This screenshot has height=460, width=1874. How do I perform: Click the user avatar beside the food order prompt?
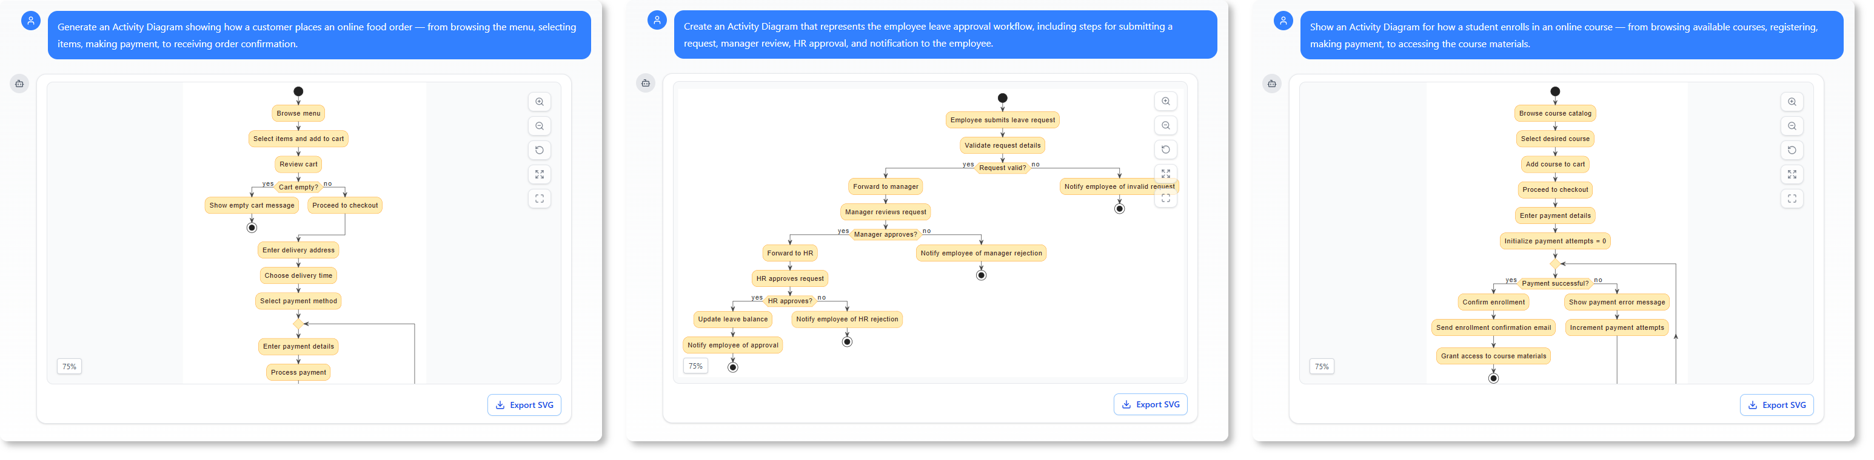click(30, 21)
